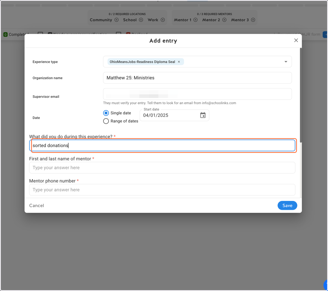Select the Range of dates radio option
This screenshot has height=291, width=328.
(106, 121)
